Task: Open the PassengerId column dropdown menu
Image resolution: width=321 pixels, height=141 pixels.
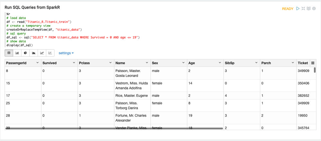Action: click(x=37, y=63)
